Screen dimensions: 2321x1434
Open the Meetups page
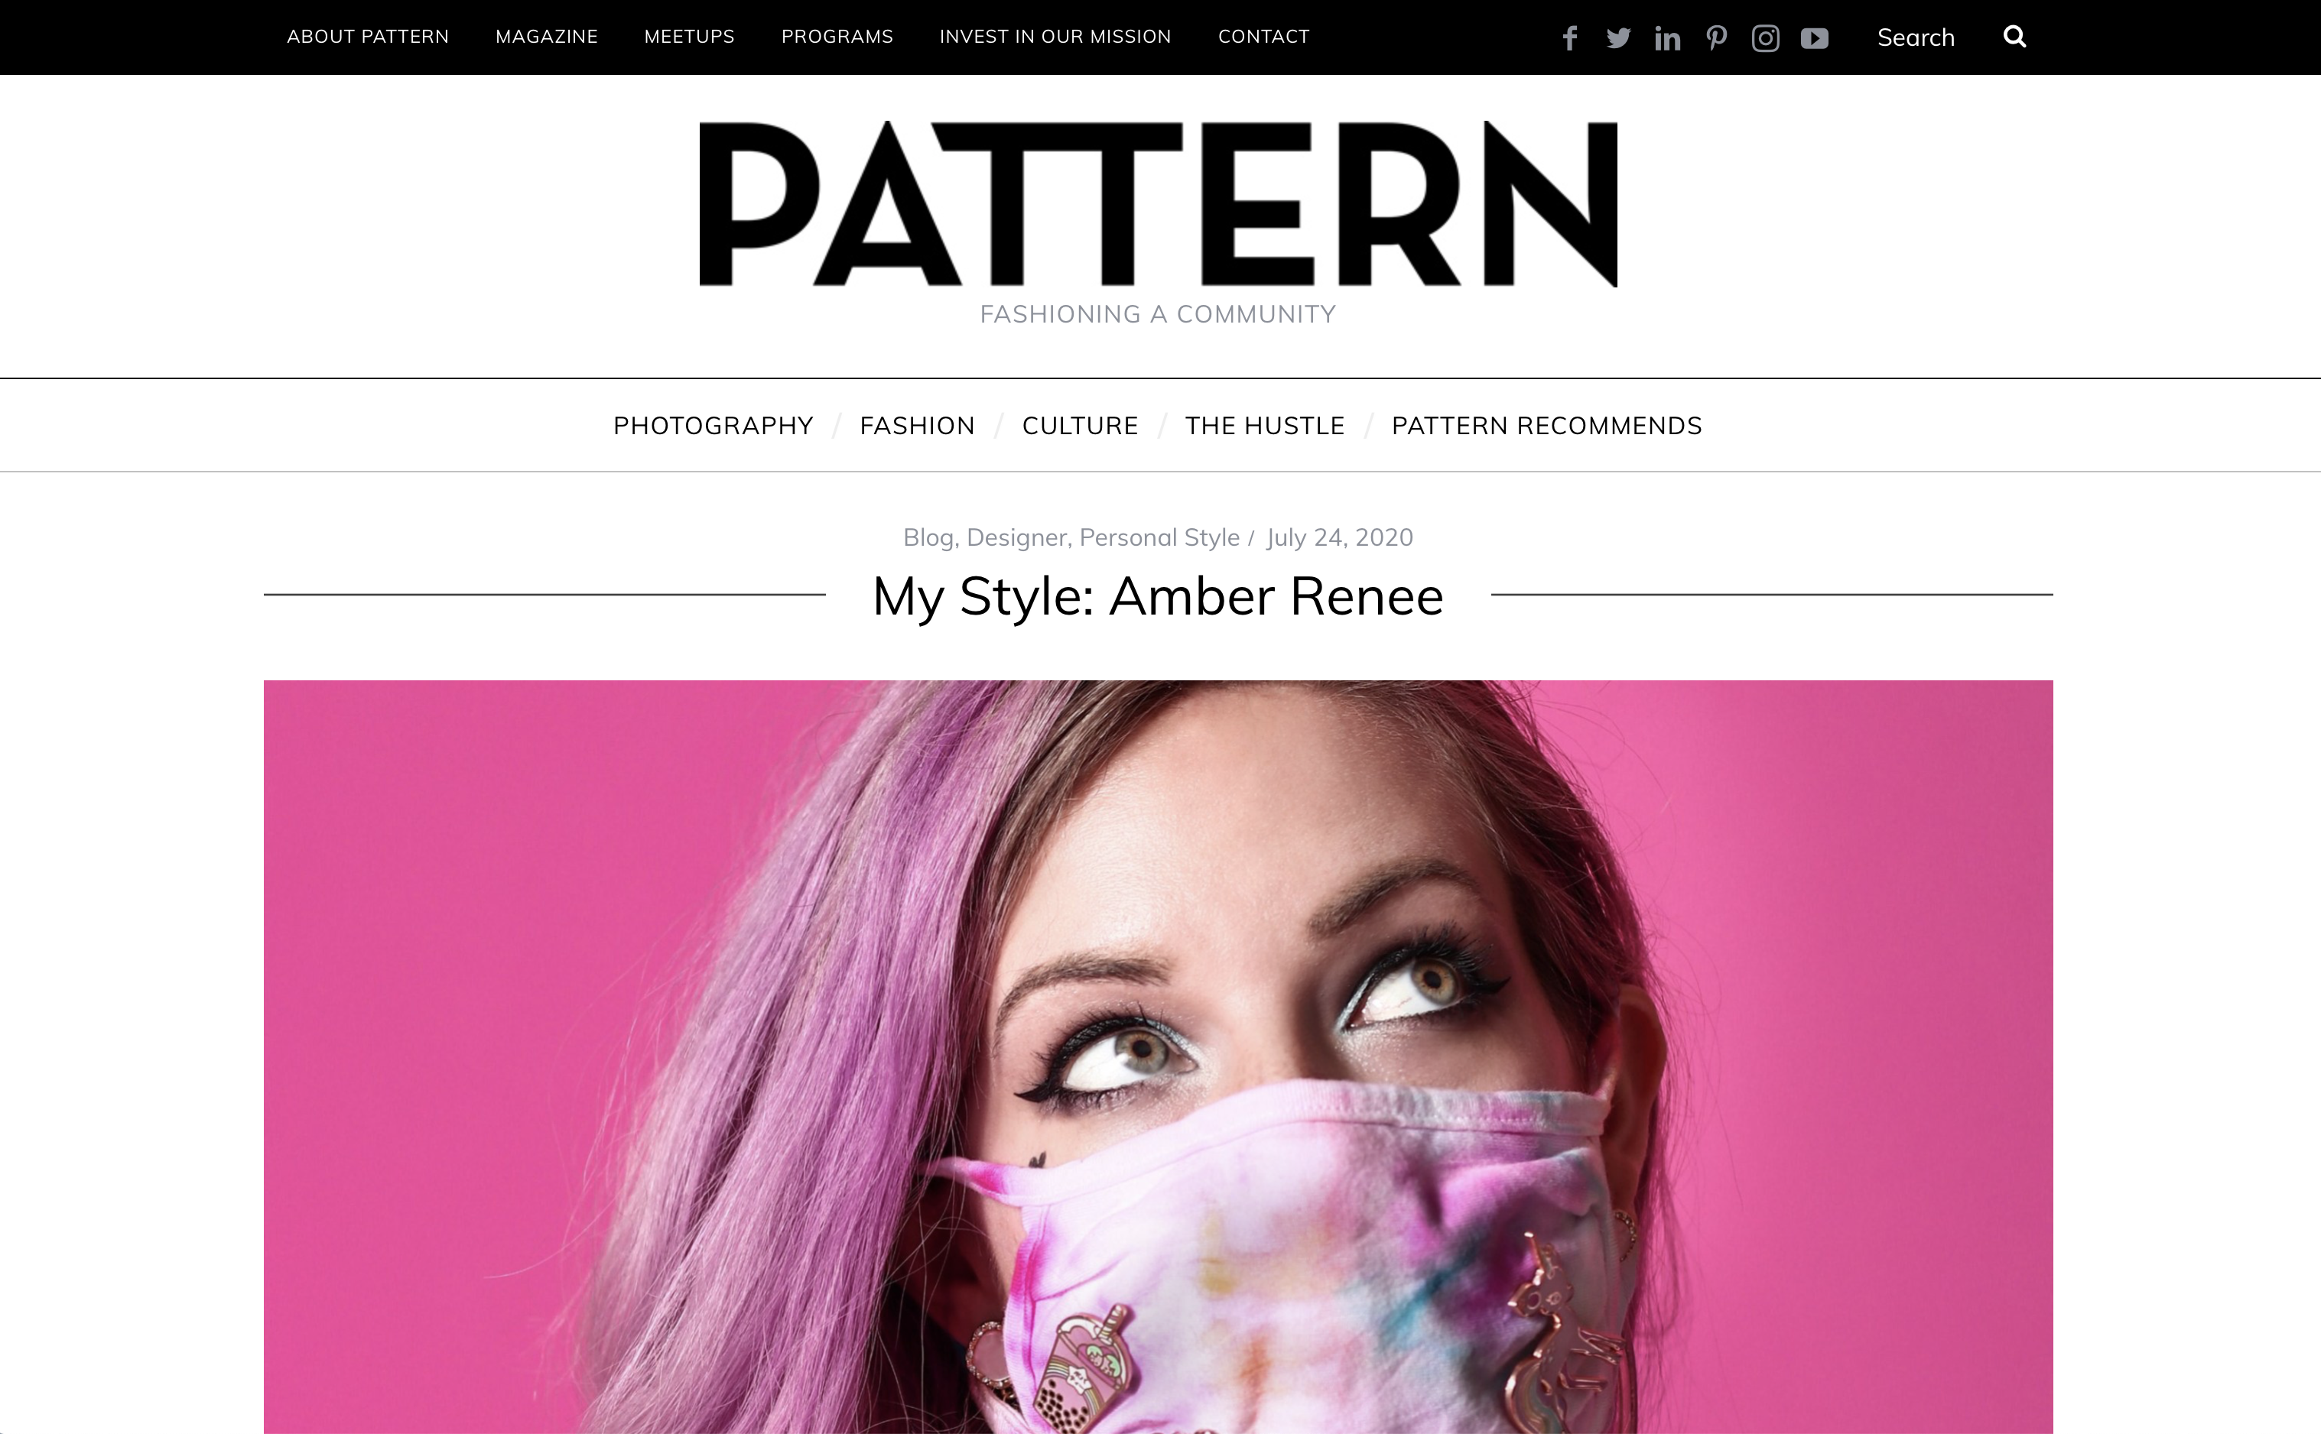pyautogui.click(x=689, y=36)
